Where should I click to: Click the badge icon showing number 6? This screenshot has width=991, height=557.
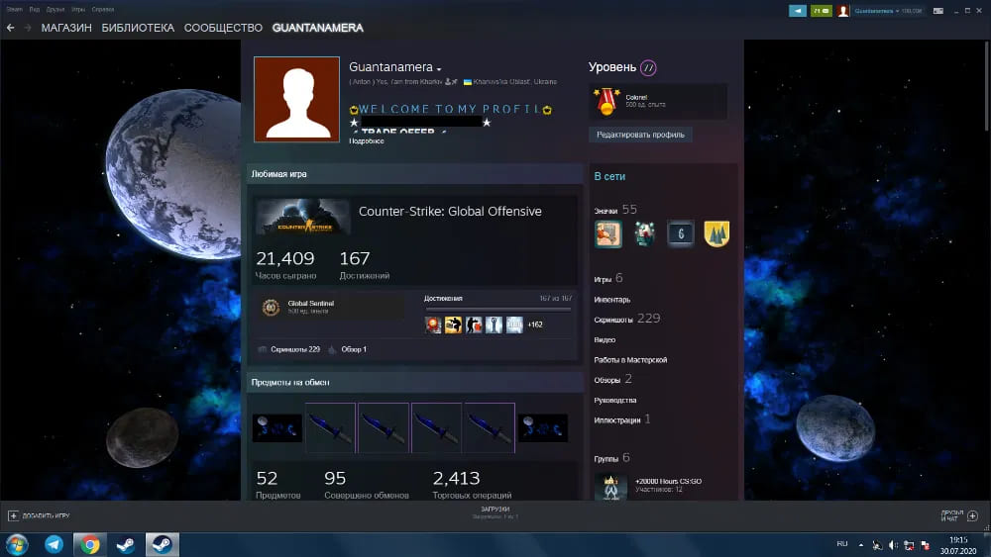click(681, 234)
